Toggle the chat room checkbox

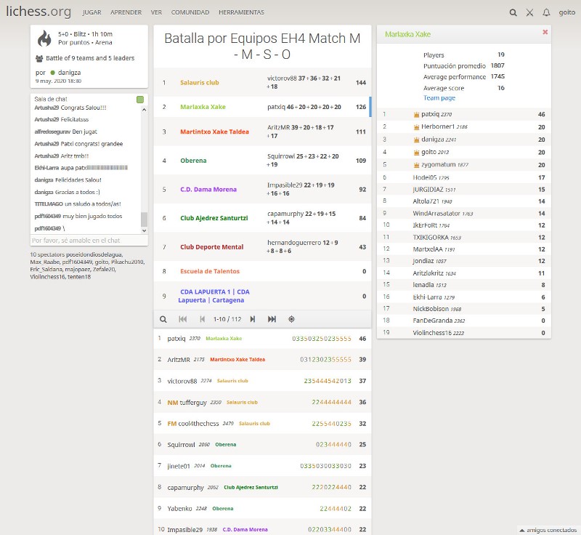[140, 99]
